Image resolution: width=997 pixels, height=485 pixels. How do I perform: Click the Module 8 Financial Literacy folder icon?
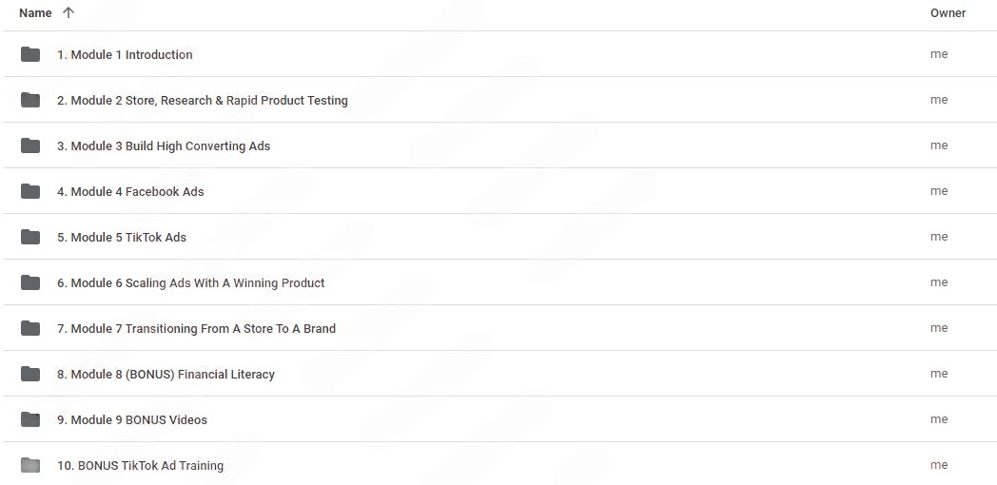tap(30, 374)
